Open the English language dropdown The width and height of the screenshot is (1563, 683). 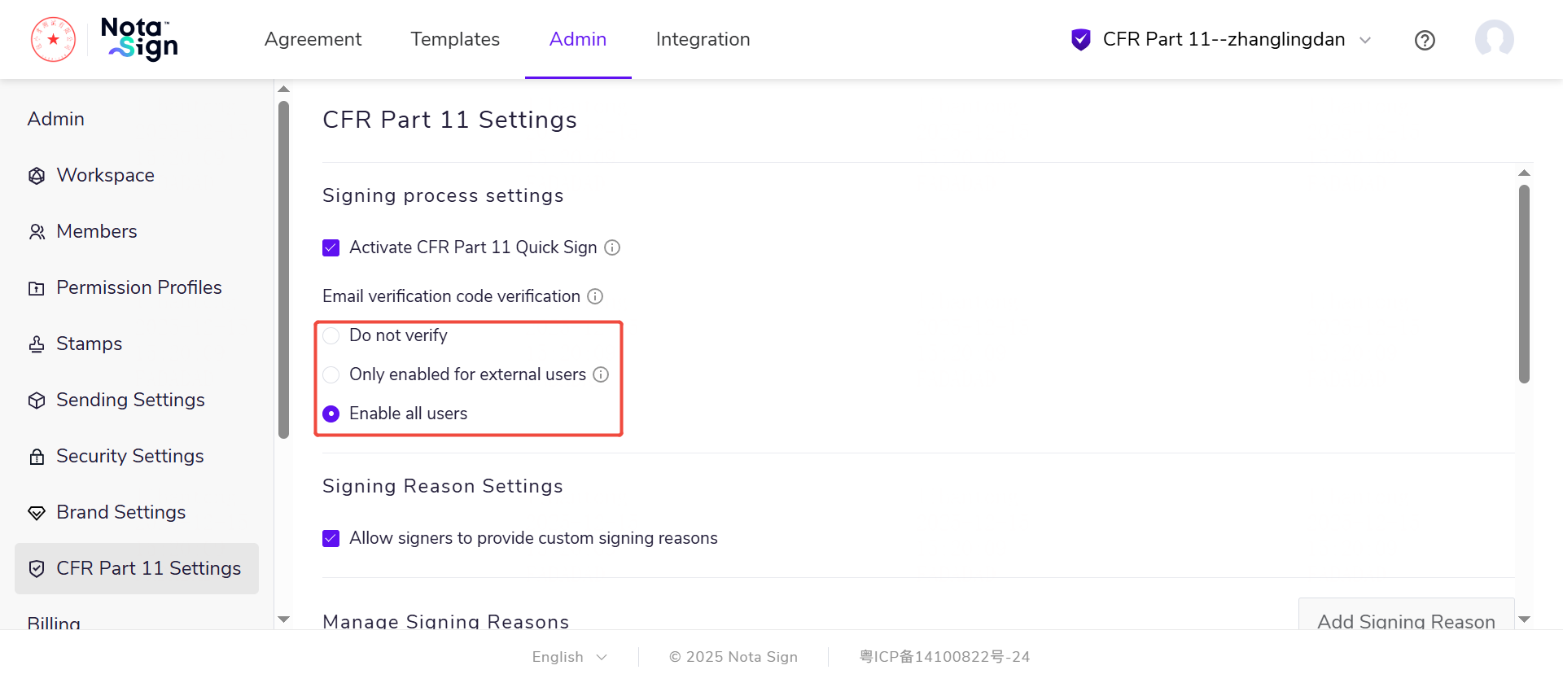coord(569,657)
